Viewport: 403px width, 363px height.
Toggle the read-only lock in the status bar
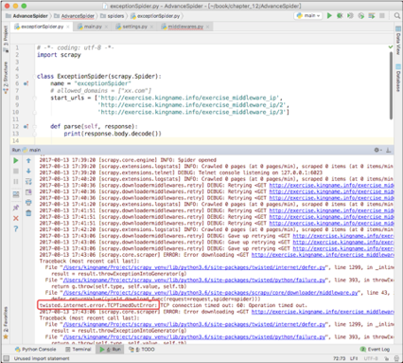(x=387, y=358)
